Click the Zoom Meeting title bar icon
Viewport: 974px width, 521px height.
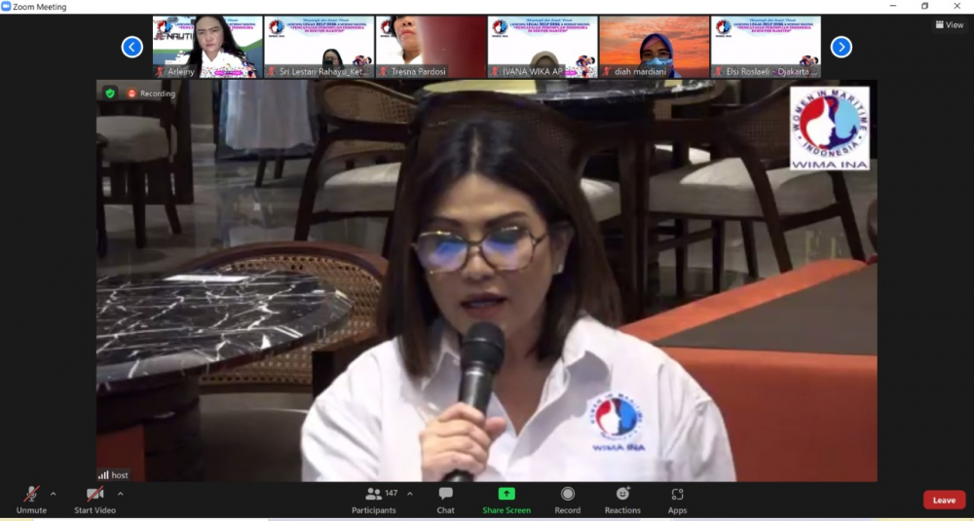(6, 6)
